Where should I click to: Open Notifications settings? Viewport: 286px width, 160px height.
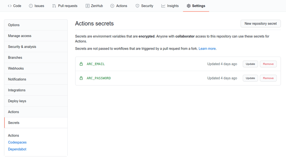pyautogui.click(x=36, y=79)
